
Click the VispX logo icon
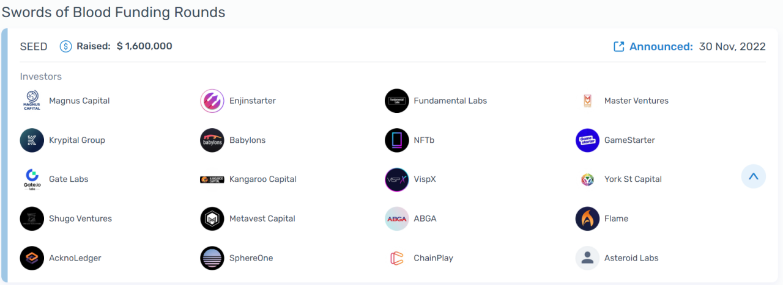coord(396,179)
